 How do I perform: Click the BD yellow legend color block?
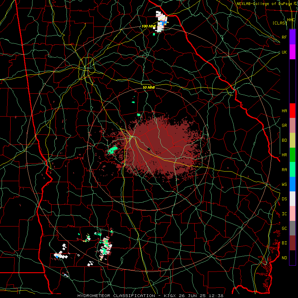[x=292, y=140]
